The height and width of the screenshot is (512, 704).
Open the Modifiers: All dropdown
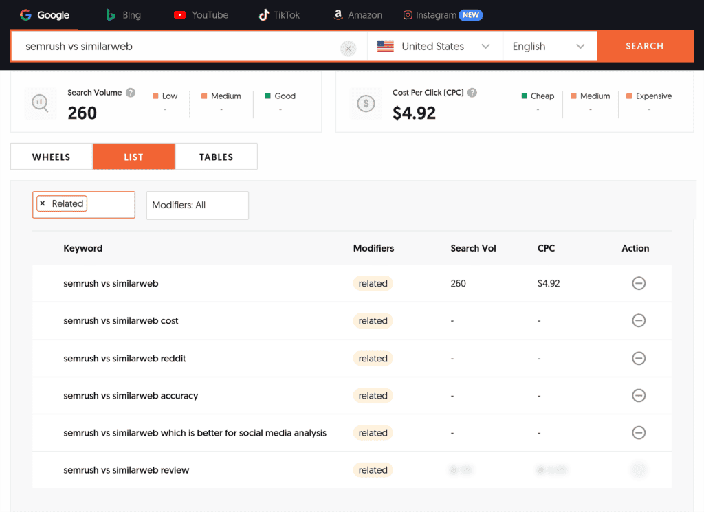(197, 205)
